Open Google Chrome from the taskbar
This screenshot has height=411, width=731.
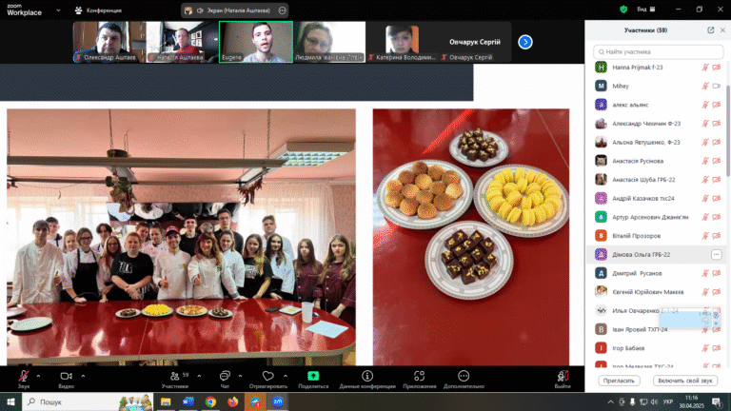tap(210, 401)
